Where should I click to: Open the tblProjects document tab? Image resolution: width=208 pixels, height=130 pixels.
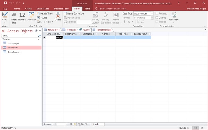click(70, 30)
